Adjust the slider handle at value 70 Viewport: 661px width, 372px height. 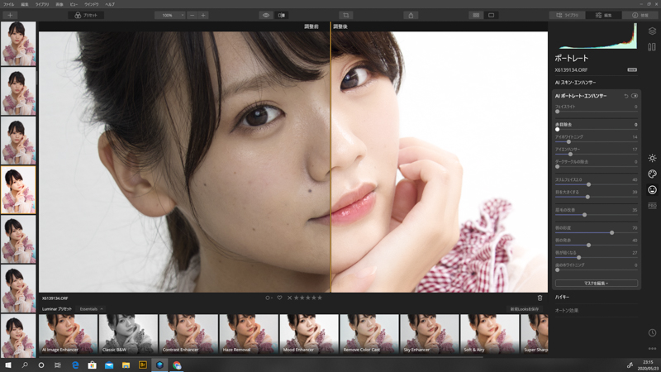click(612, 233)
